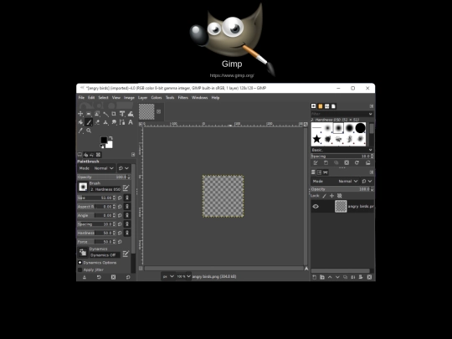
Task: Enable the Apply Jitter checkbox
Action: coord(80,270)
